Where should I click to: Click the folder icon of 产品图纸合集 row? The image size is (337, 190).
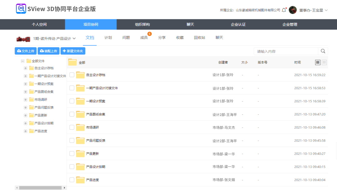point(80,114)
